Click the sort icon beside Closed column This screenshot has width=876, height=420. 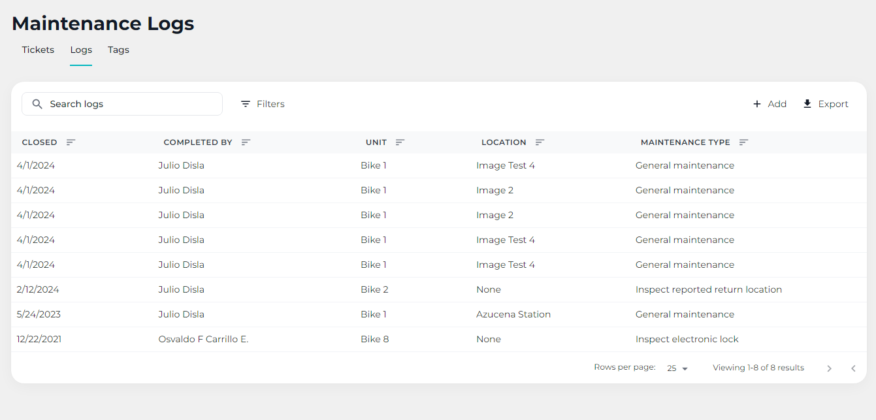[x=71, y=142]
